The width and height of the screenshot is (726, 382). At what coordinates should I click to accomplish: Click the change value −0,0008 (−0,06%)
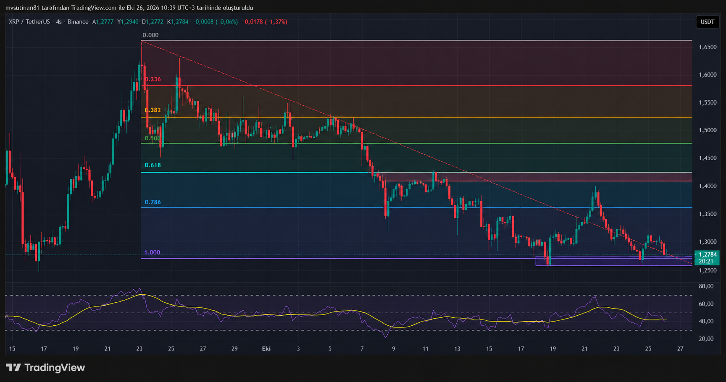click(215, 22)
